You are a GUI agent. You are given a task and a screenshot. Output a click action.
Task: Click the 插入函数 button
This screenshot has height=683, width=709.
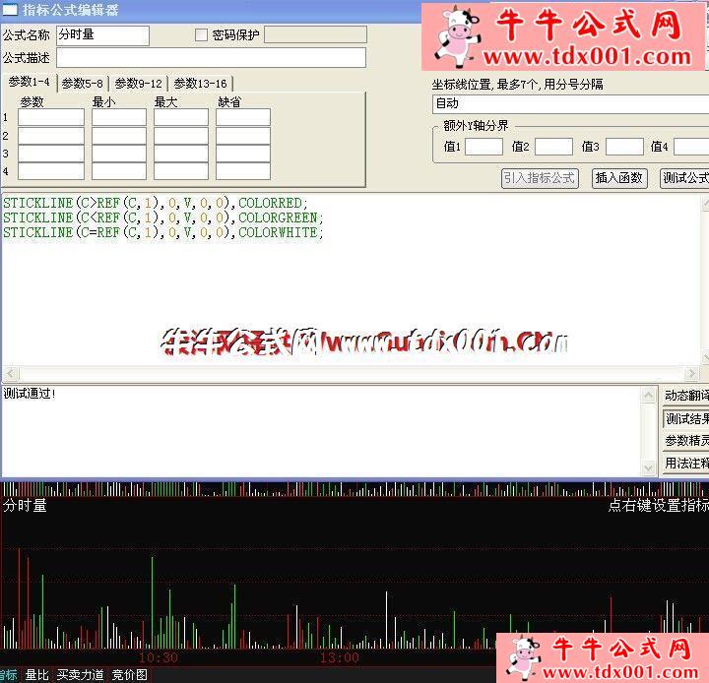tap(619, 178)
